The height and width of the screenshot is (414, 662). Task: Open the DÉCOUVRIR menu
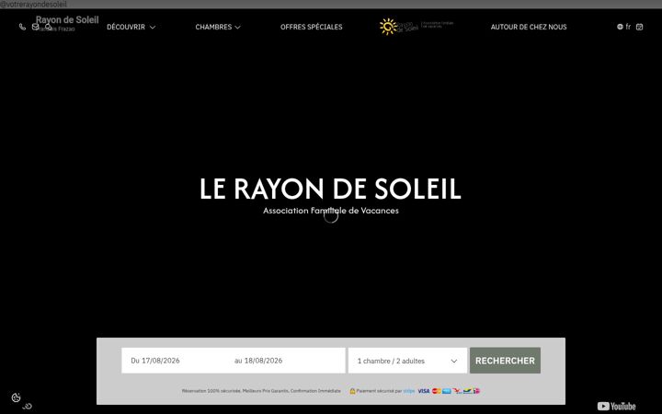coord(126,27)
